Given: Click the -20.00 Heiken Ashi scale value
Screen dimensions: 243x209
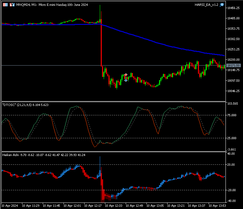Looking at the screenshot, I should 231,190.
